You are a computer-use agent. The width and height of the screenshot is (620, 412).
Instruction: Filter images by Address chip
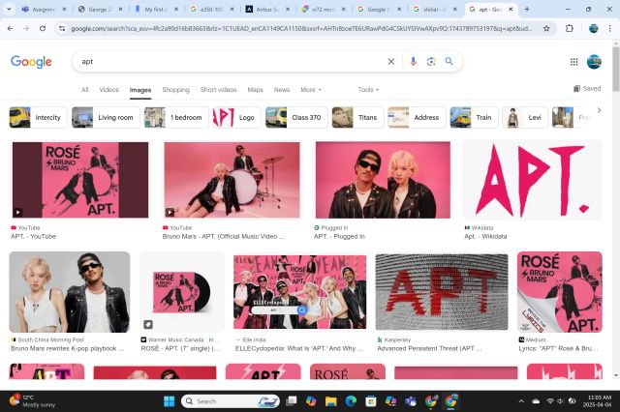tap(417, 118)
